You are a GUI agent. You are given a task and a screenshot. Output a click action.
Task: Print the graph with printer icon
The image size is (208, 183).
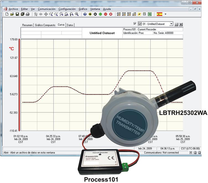(x=28, y=14)
